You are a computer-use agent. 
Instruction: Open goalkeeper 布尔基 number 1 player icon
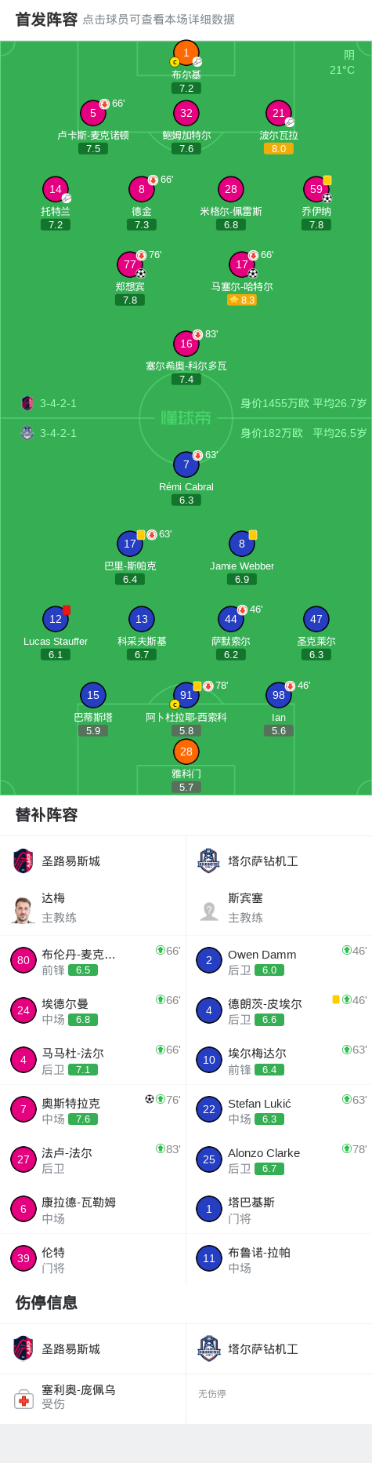coord(186,53)
